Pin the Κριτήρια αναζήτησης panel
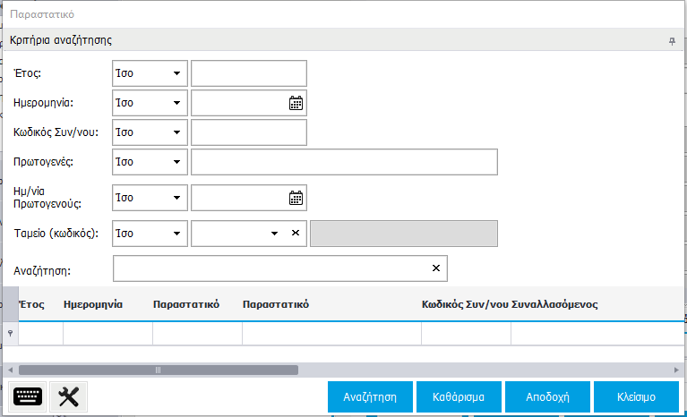This screenshot has width=687, height=417. pyautogui.click(x=672, y=41)
